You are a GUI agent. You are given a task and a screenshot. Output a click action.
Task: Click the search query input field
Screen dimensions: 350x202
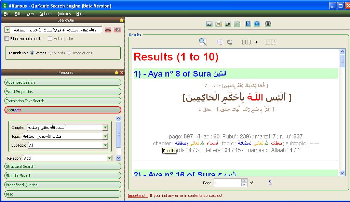56,30
